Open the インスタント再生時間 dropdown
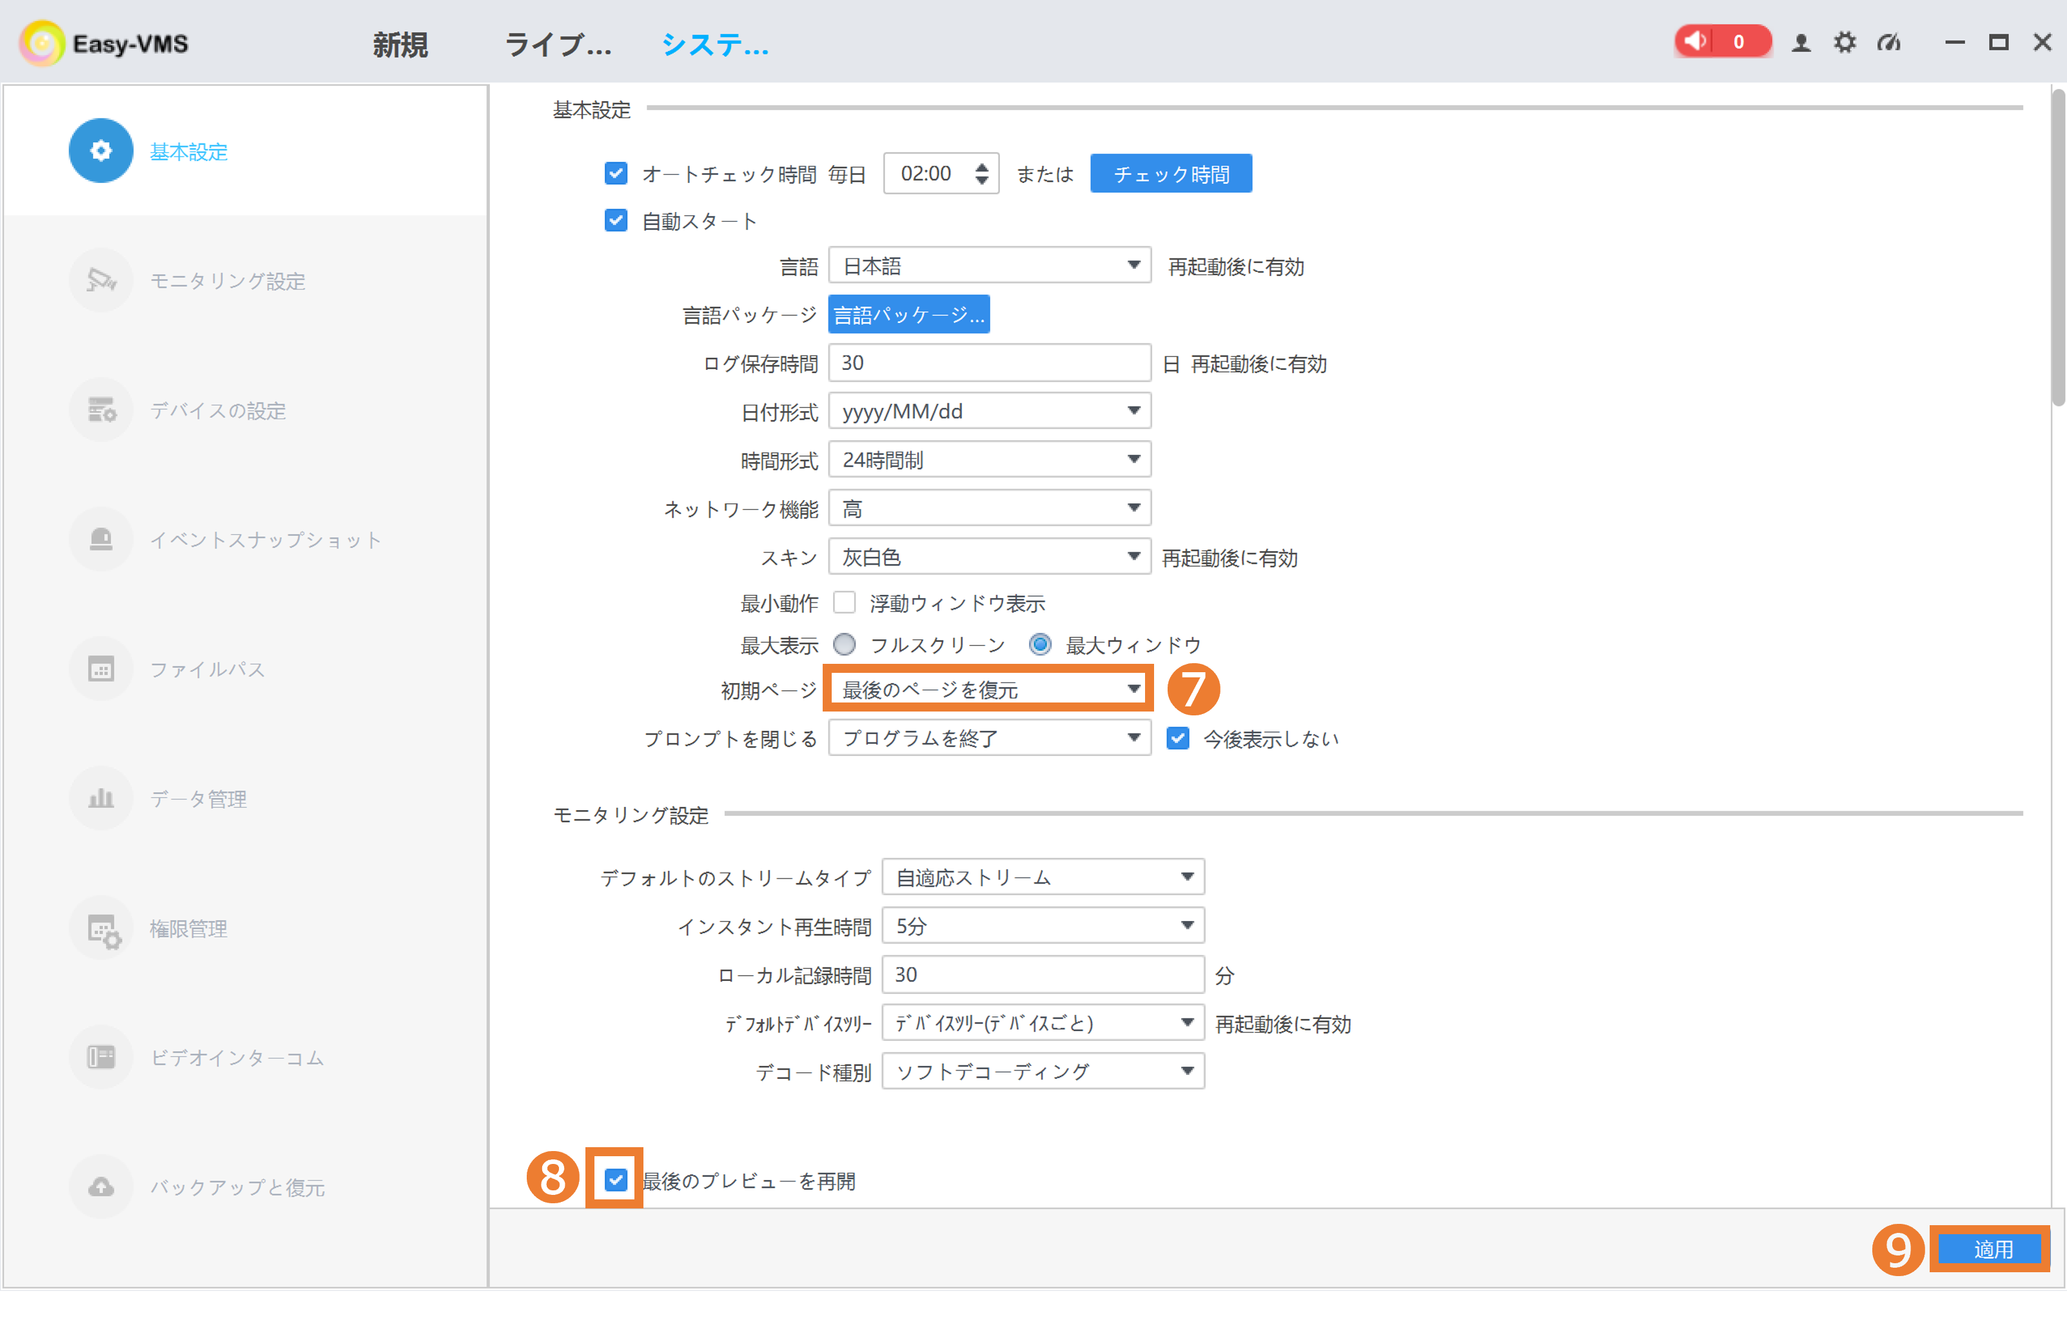The width and height of the screenshot is (2067, 1327). click(1043, 925)
